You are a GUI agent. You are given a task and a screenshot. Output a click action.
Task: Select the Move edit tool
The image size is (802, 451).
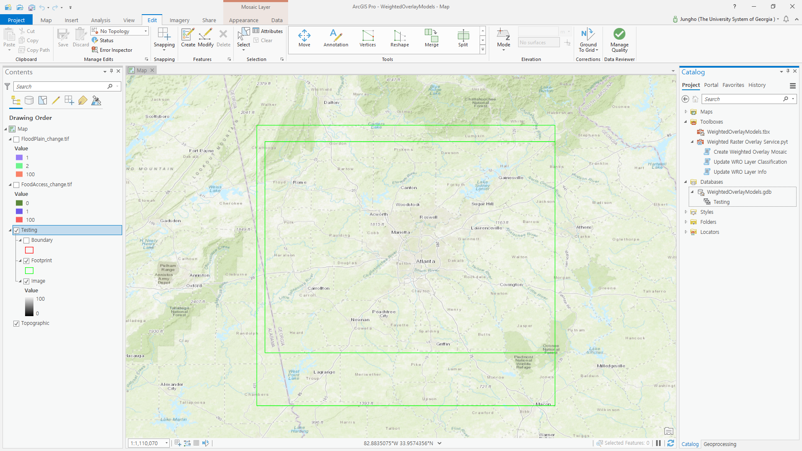(x=304, y=38)
